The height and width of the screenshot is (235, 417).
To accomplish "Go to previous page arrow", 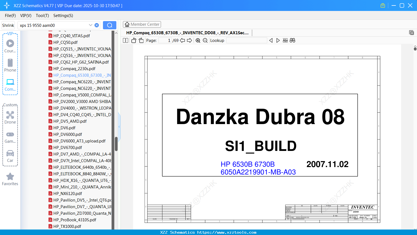I will (182, 41).
